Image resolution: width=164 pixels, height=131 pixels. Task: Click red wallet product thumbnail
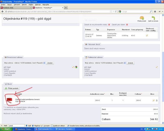(9, 100)
